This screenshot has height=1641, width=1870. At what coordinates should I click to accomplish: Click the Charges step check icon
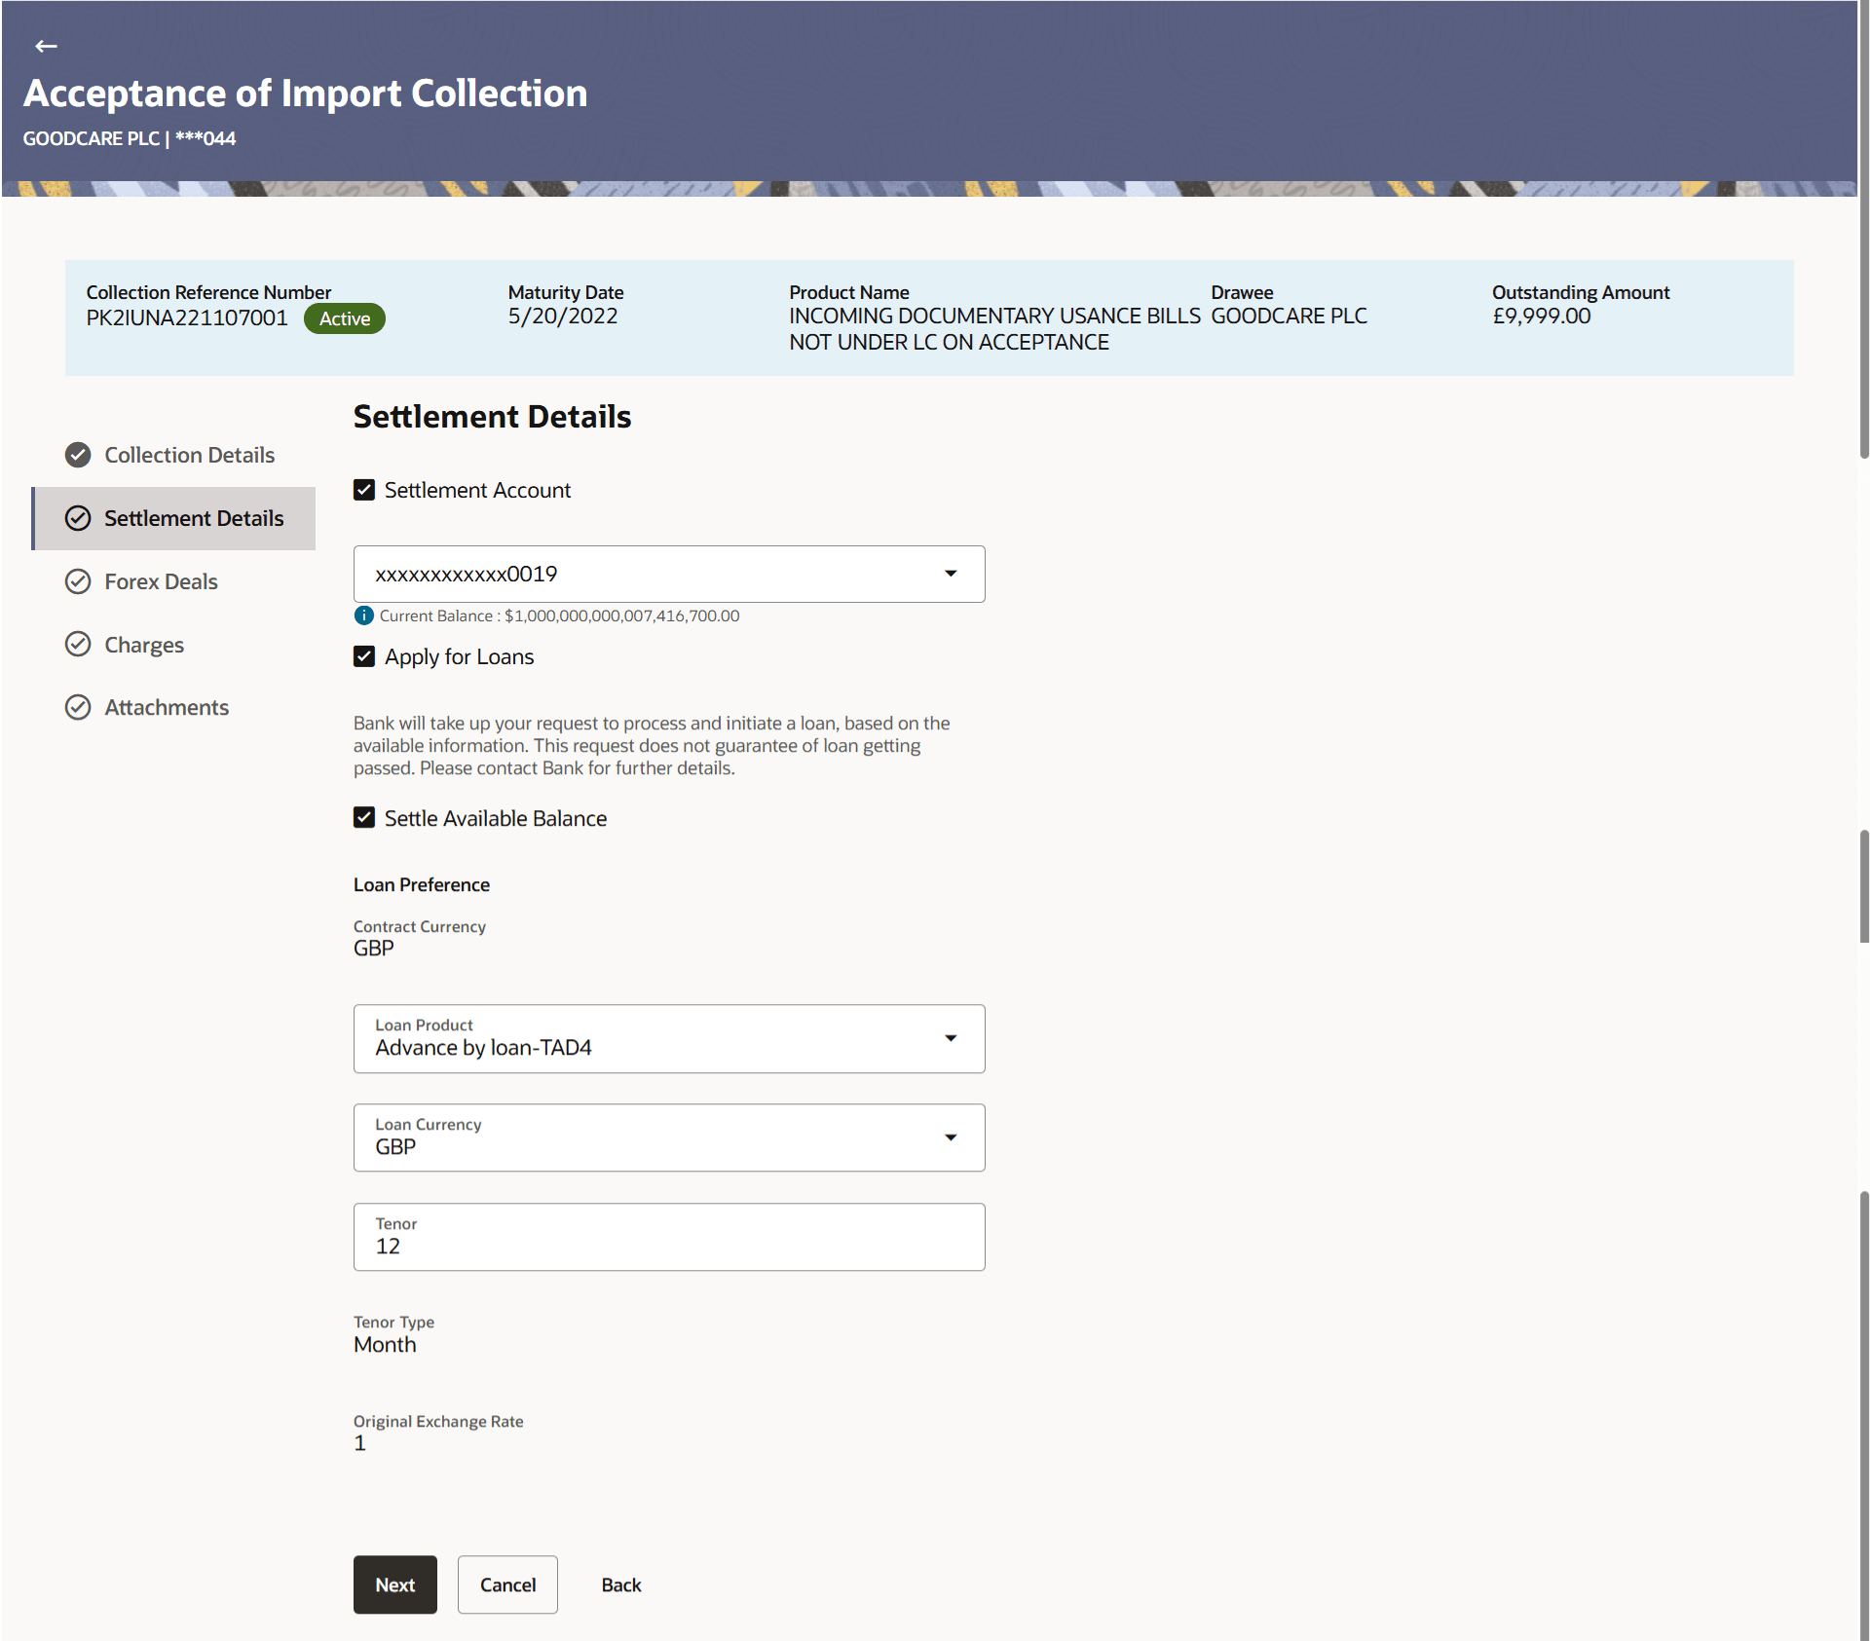coord(78,644)
